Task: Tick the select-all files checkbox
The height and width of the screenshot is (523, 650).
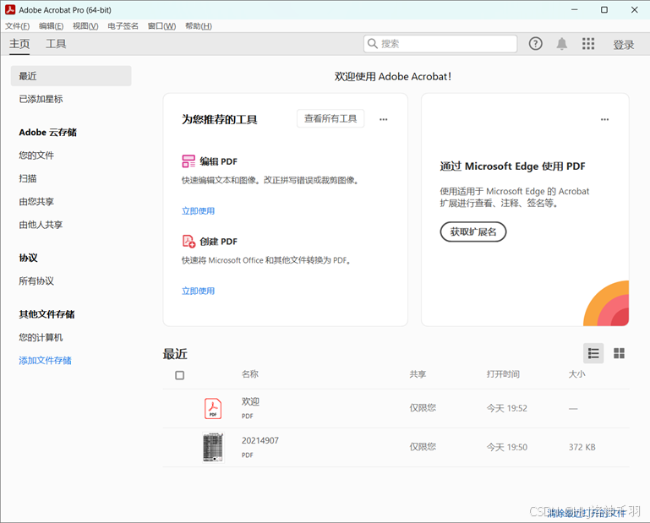Action: [179, 375]
